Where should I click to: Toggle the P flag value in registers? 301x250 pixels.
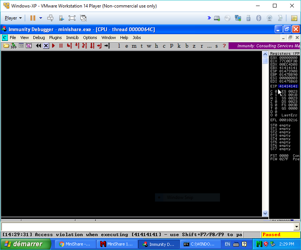point(276,95)
